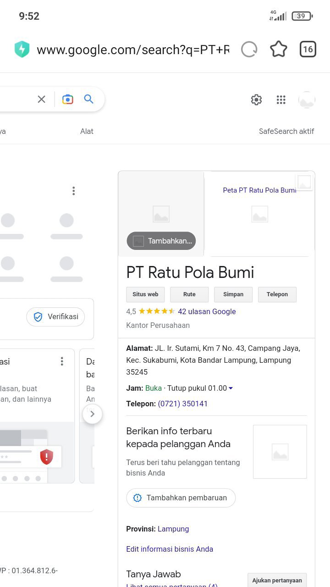
Task: Tap the browser shield security icon
Action: [x=22, y=50]
